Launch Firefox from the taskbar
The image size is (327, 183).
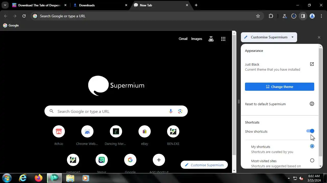coord(39,178)
